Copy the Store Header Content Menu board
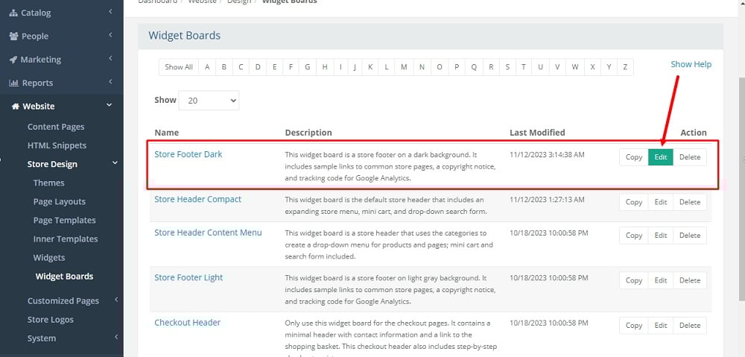 click(x=634, y=236)
